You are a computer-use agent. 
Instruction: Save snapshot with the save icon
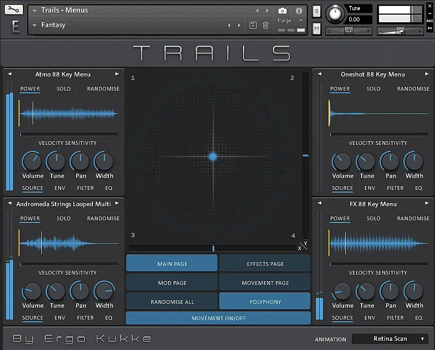tap(253, 25)
